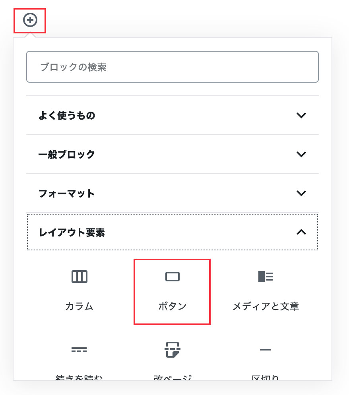Insert the 改ページ page break icon
This screenshot has width=349, height=395.
point(173,349)
